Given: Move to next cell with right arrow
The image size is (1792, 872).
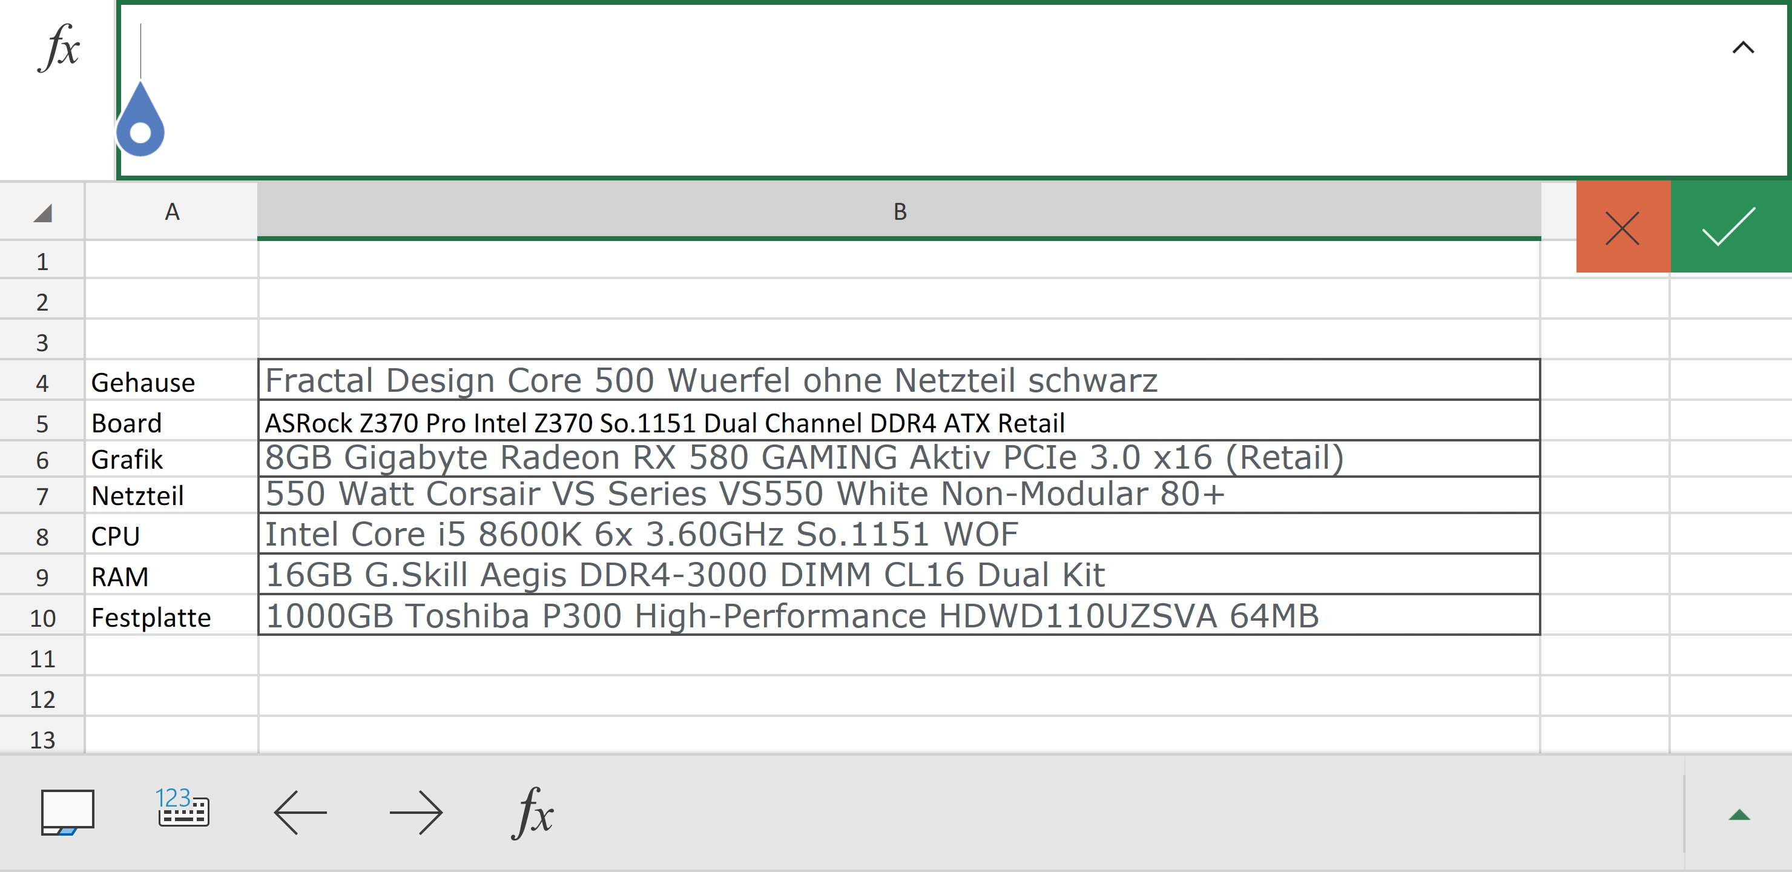Looking at the screenshot, I should 415,811.
